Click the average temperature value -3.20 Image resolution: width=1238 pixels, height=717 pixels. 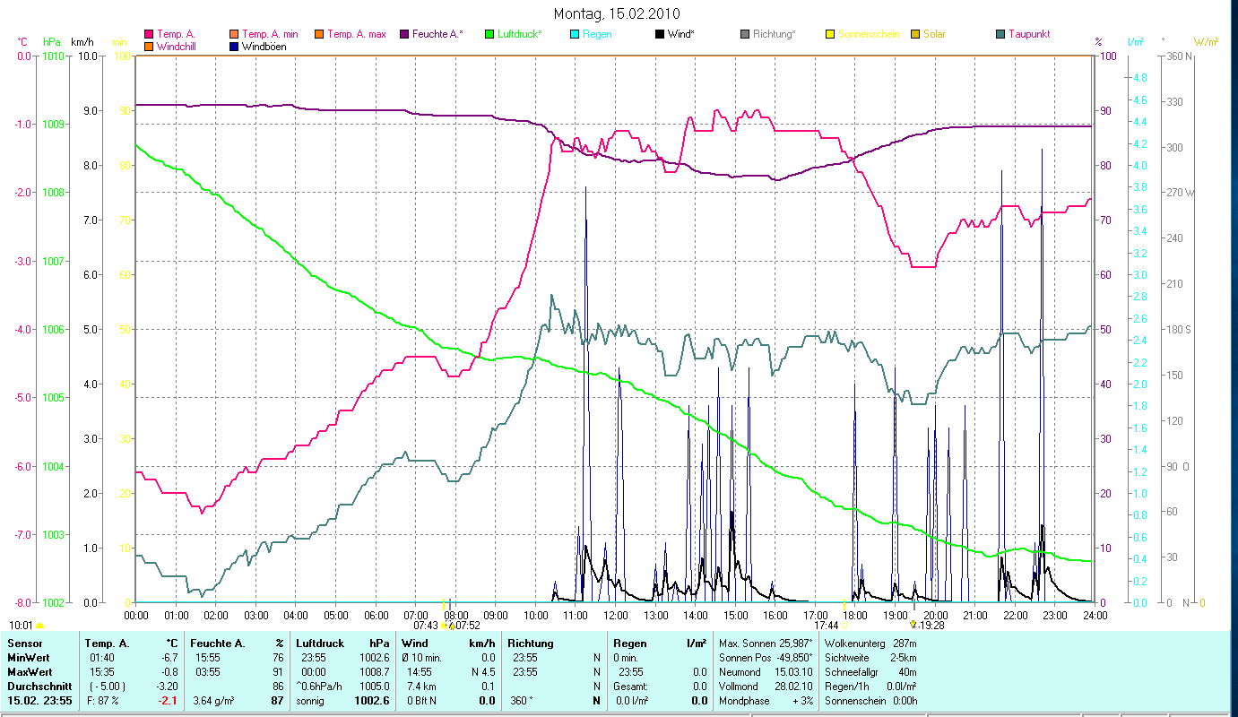point(167,686)
